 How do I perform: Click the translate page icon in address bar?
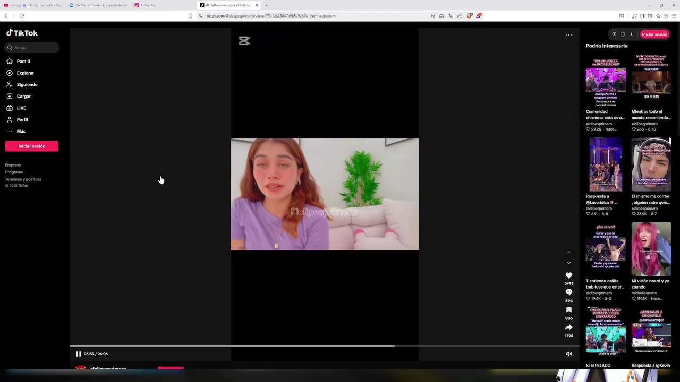point(450,16)
